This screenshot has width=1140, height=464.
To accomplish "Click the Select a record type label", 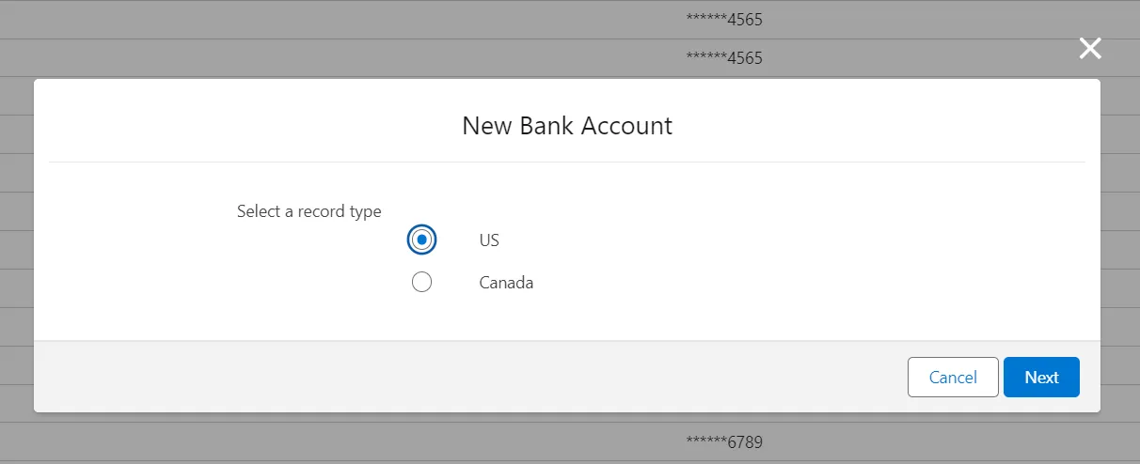I will pos(309,211).
